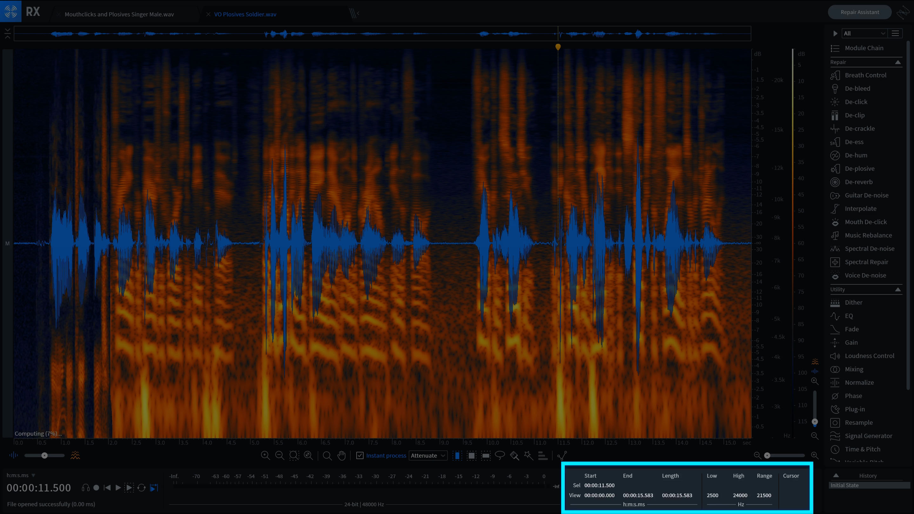Open the Gain module
Screen dimensions: 914x514
(x=844, y=342)
